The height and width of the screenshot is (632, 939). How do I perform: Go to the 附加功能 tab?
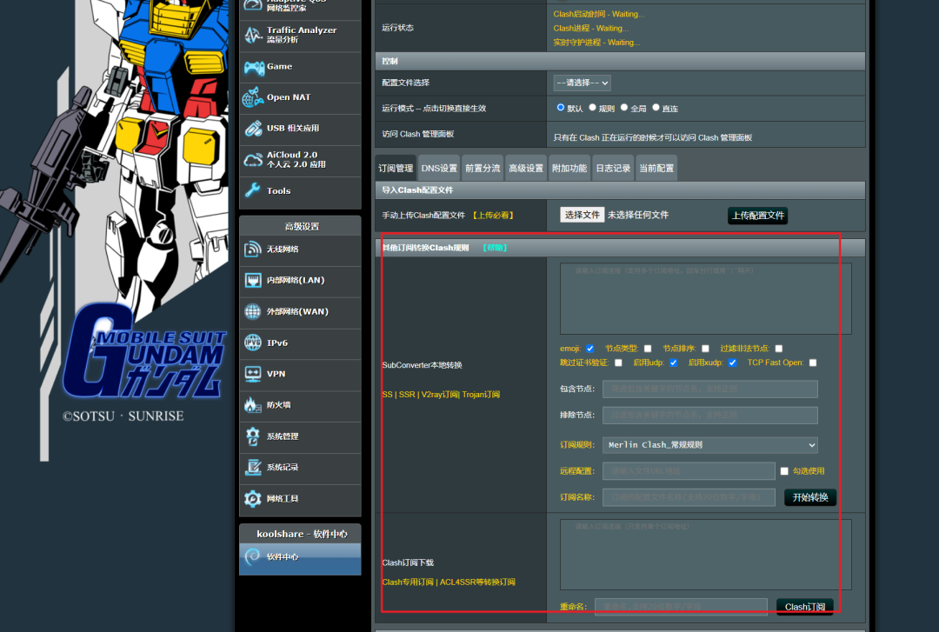pos(569,169)
